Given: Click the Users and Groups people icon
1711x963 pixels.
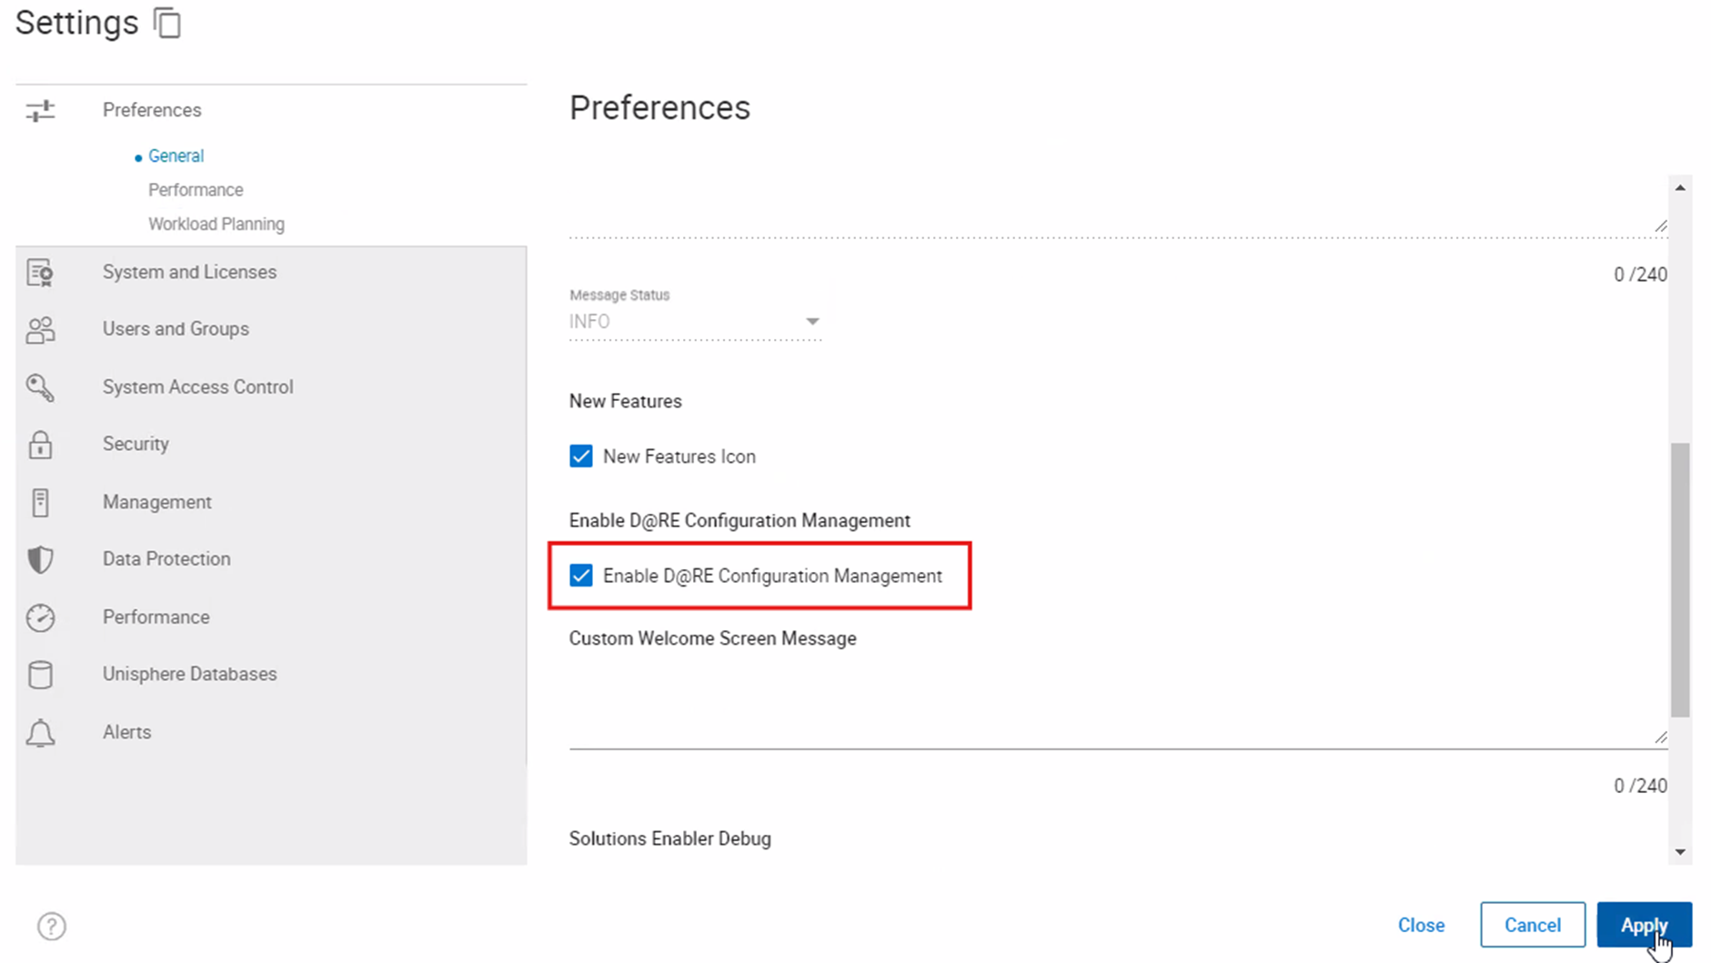Looking at the screenshot, I should pyautogui.click(x=40, y=329).
